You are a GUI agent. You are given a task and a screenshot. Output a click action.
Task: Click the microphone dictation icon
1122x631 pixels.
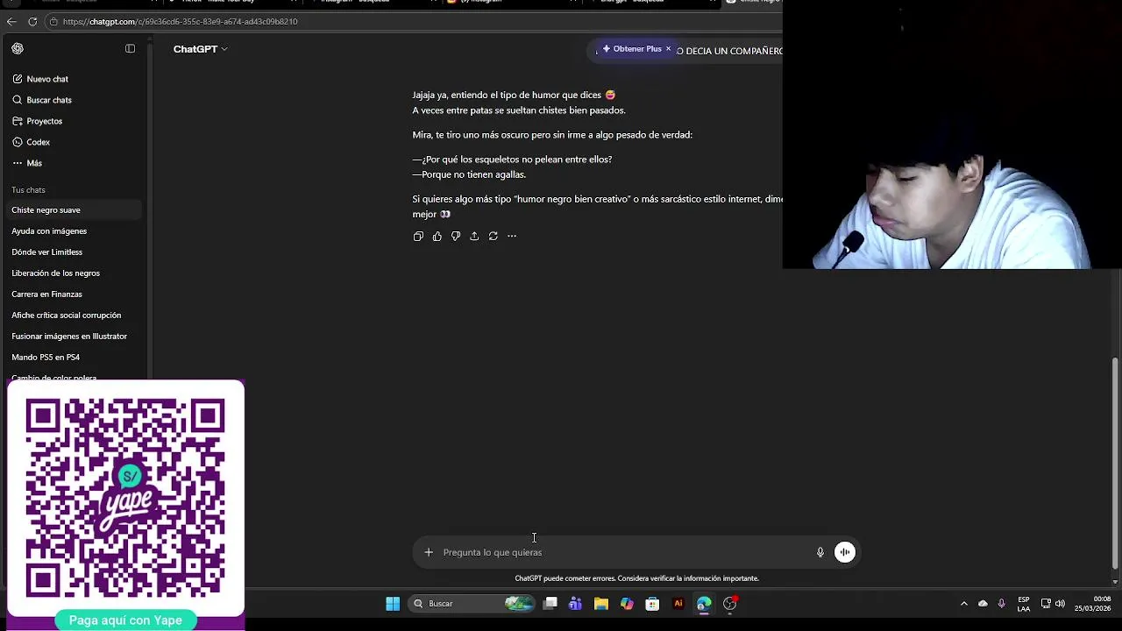coord(820,552)
